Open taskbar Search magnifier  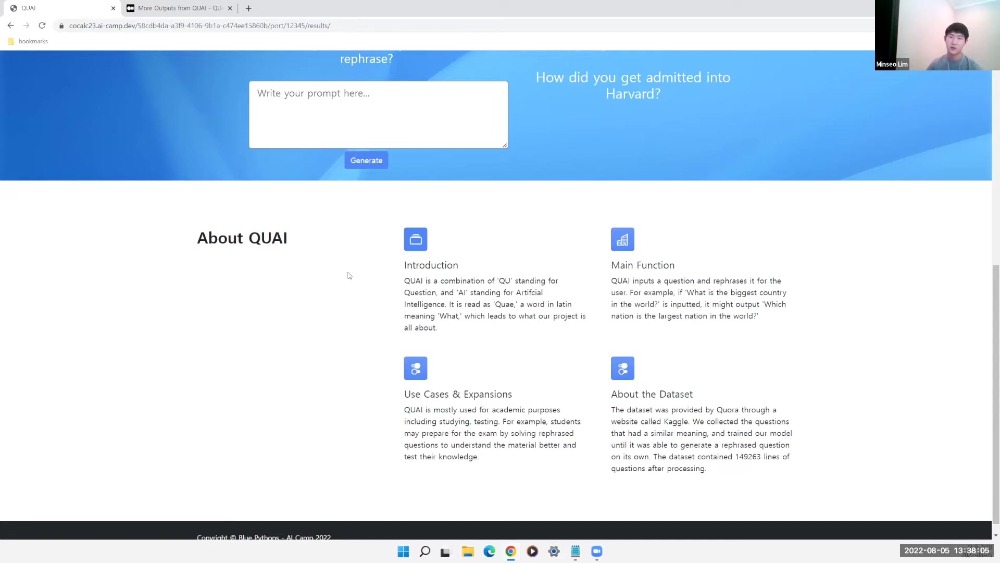point(425,552)
